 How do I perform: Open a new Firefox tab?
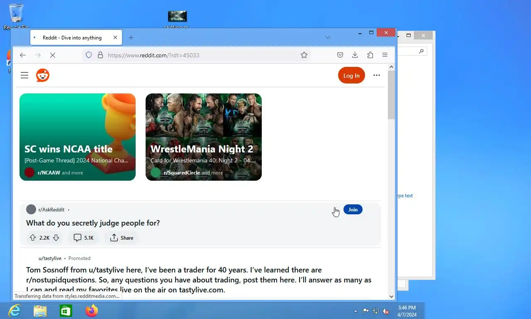point(131,37)
